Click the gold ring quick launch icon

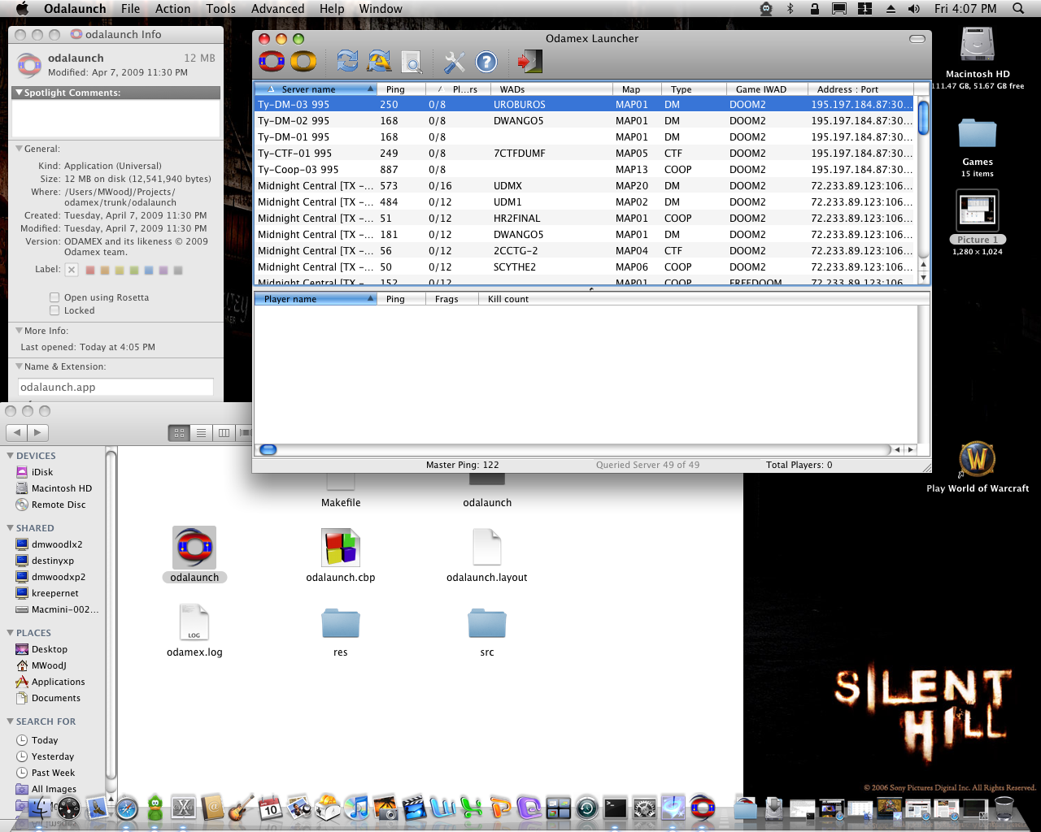click(303, 61)
